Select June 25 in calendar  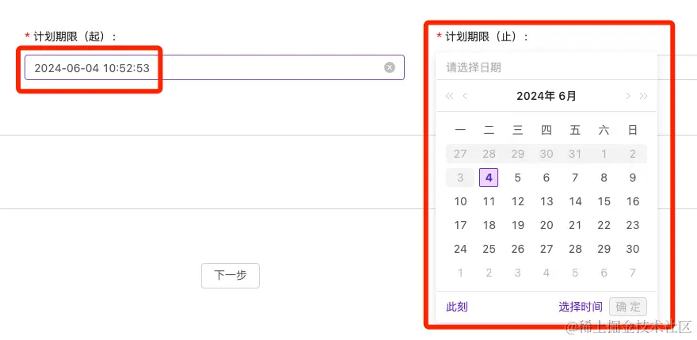pyautogui.click(x=489, y=249)
